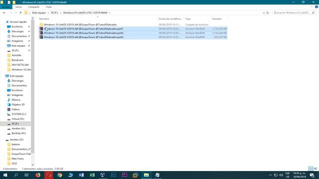
Task: Open taskbar search
Action: click(x=16, y=175)
